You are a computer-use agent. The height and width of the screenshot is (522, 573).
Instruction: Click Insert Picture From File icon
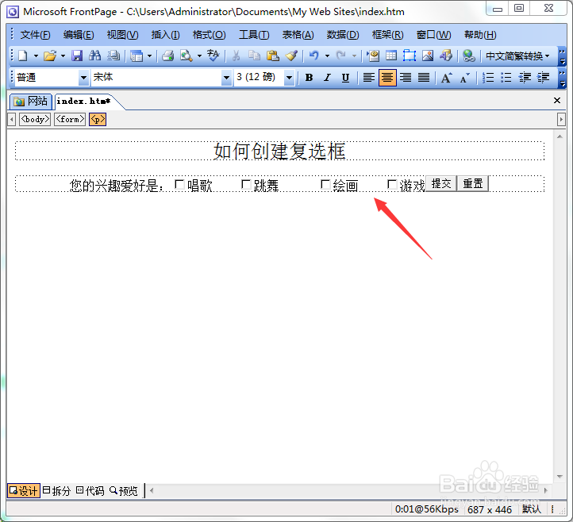428,56
